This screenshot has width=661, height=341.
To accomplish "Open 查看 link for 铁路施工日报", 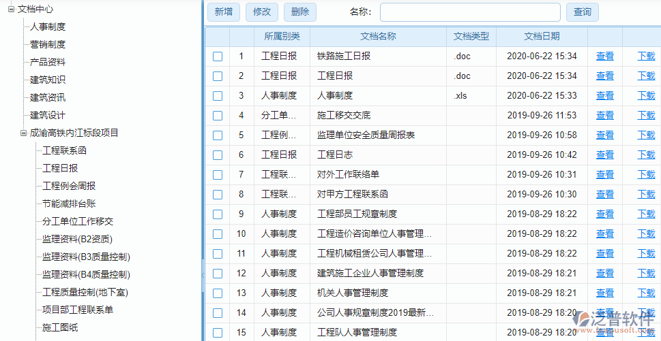I will 605,56.
